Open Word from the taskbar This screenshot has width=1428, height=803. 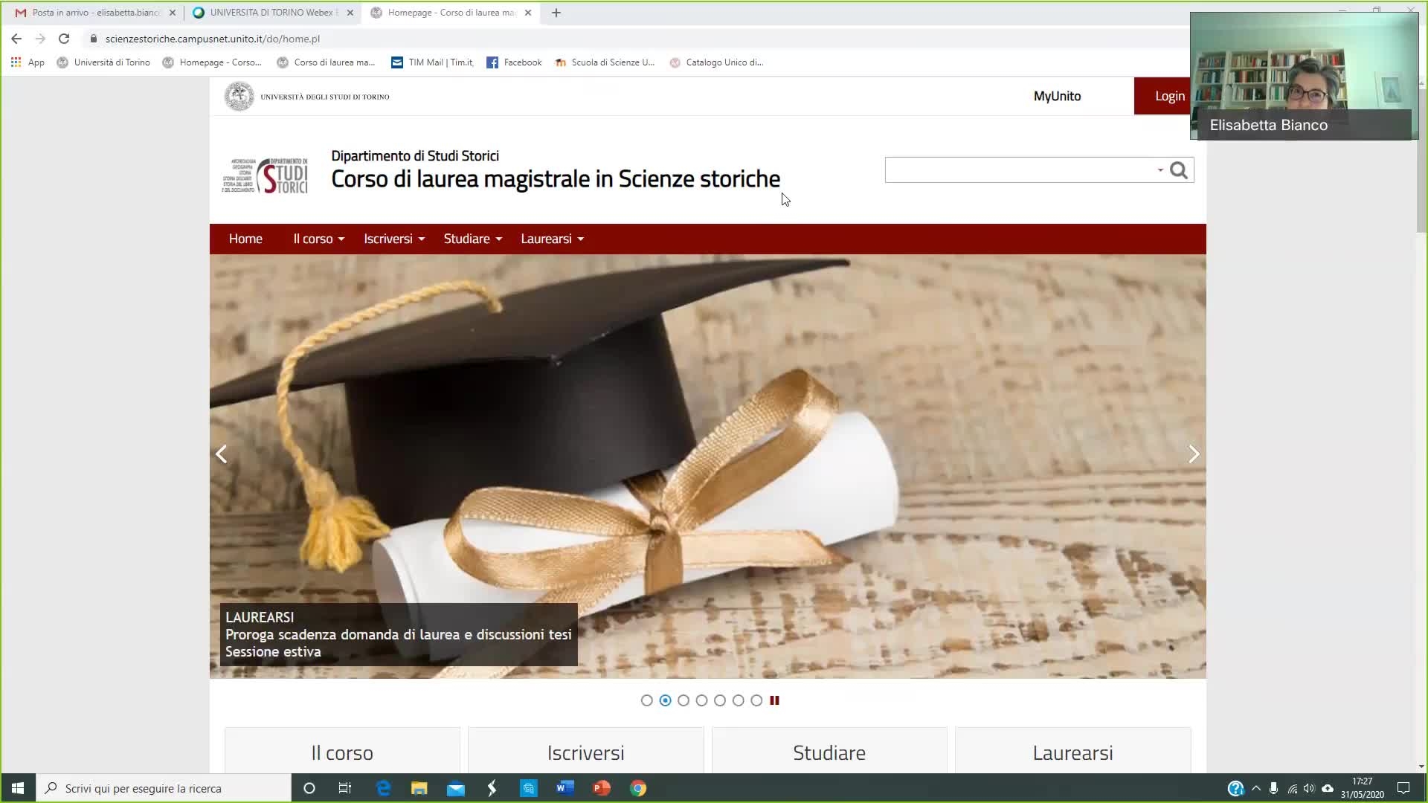(x=565, y=788)
